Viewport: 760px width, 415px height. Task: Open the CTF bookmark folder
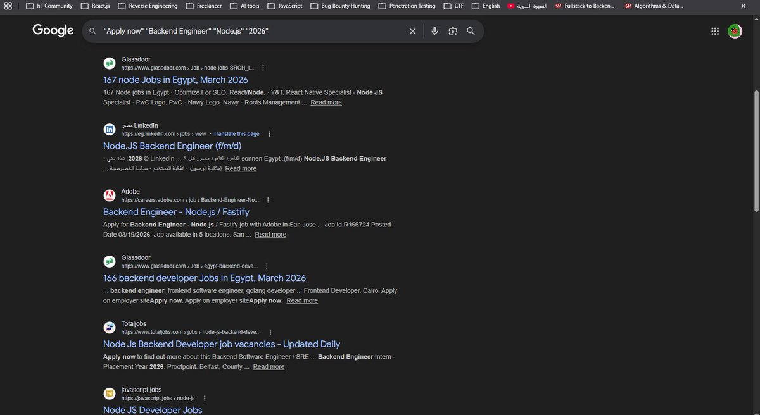453,6
